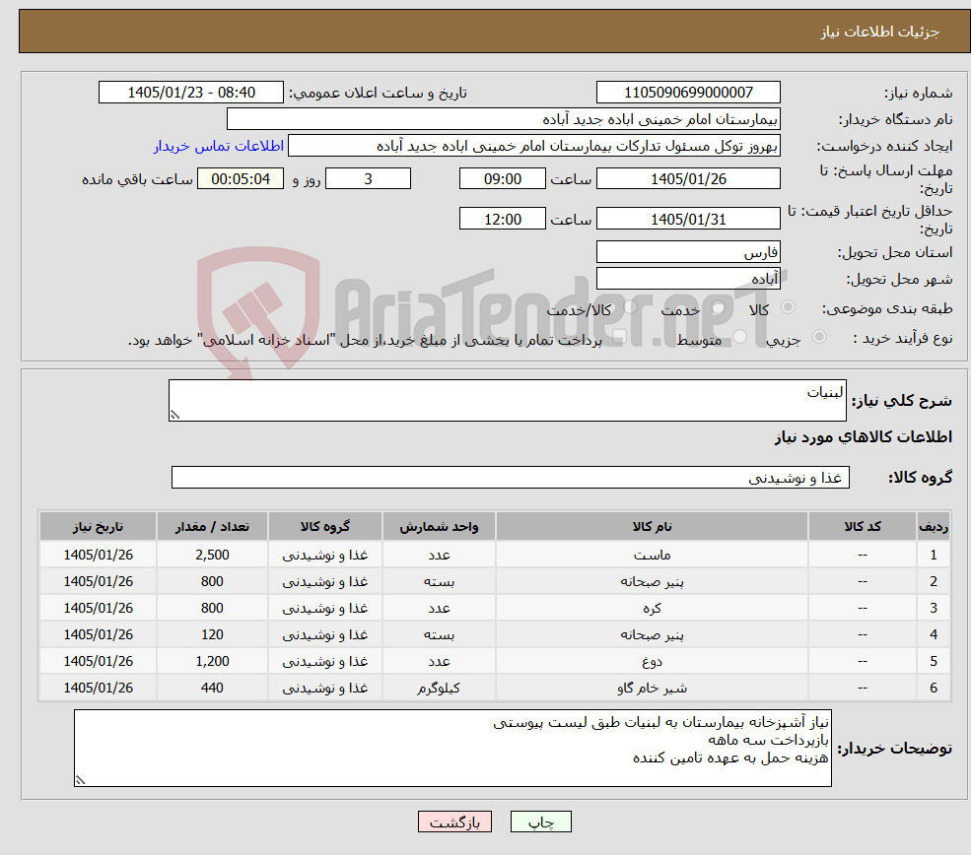Select the کالا radio button
Screen dimensions: 971x855
(788, 307)
